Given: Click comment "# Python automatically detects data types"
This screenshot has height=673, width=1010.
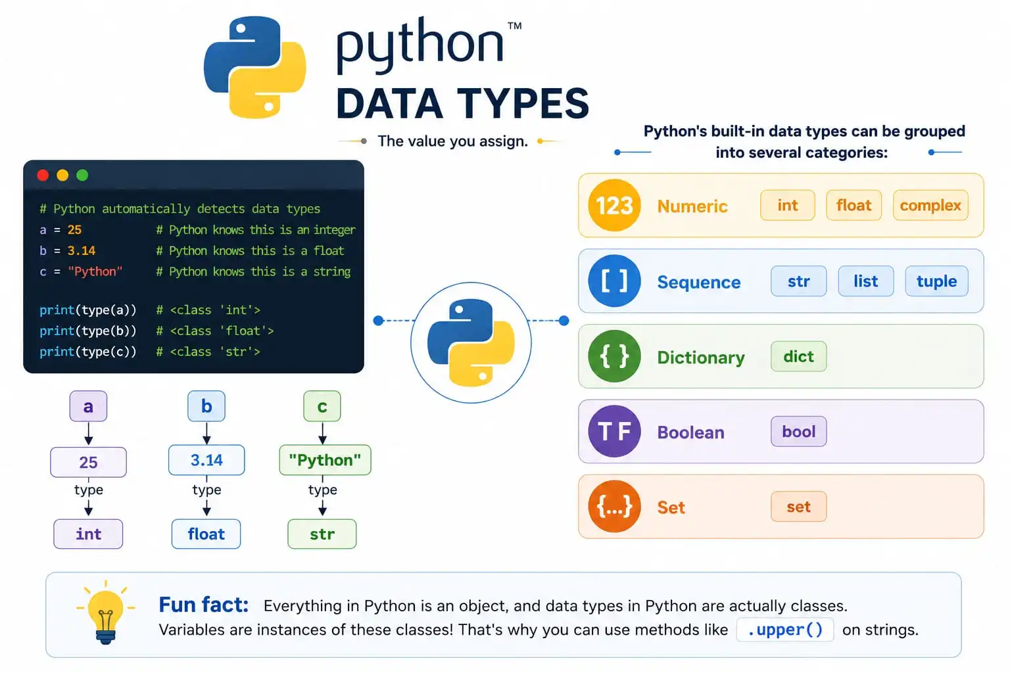Looking at the screenshot, I should 180,209.
